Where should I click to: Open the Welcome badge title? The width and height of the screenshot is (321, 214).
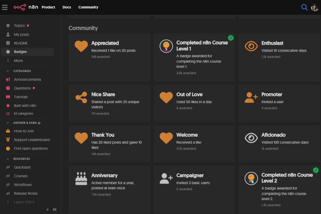187,135
